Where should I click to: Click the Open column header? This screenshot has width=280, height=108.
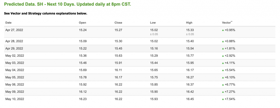(82, 23)
